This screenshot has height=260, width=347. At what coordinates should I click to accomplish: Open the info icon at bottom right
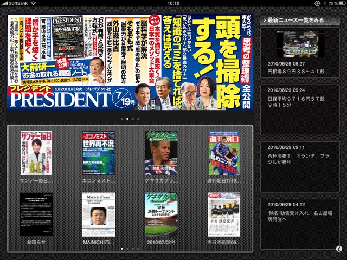(339, 249)
